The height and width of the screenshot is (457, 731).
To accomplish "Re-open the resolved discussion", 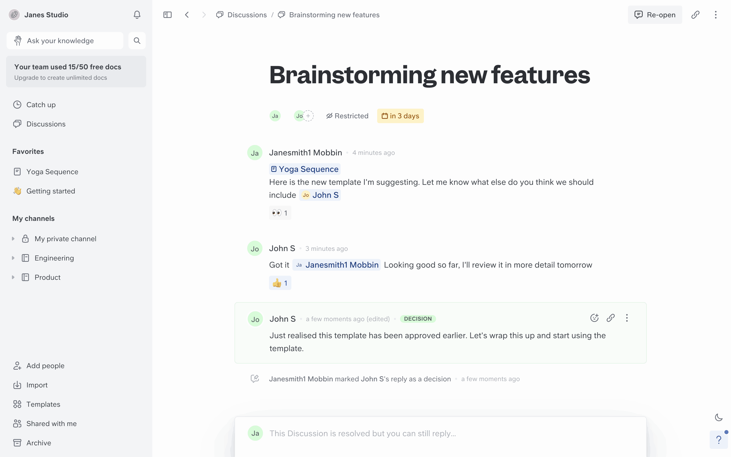I will (655, 15).
